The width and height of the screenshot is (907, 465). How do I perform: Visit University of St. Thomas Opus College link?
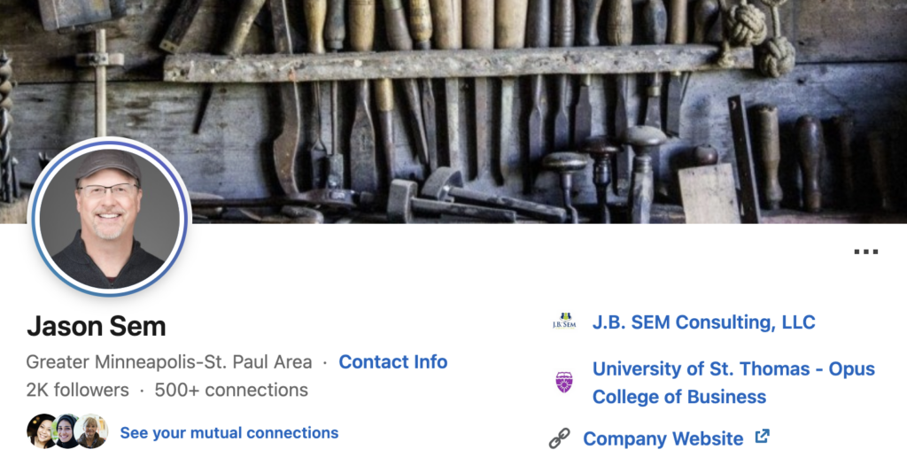click(733, 382)
